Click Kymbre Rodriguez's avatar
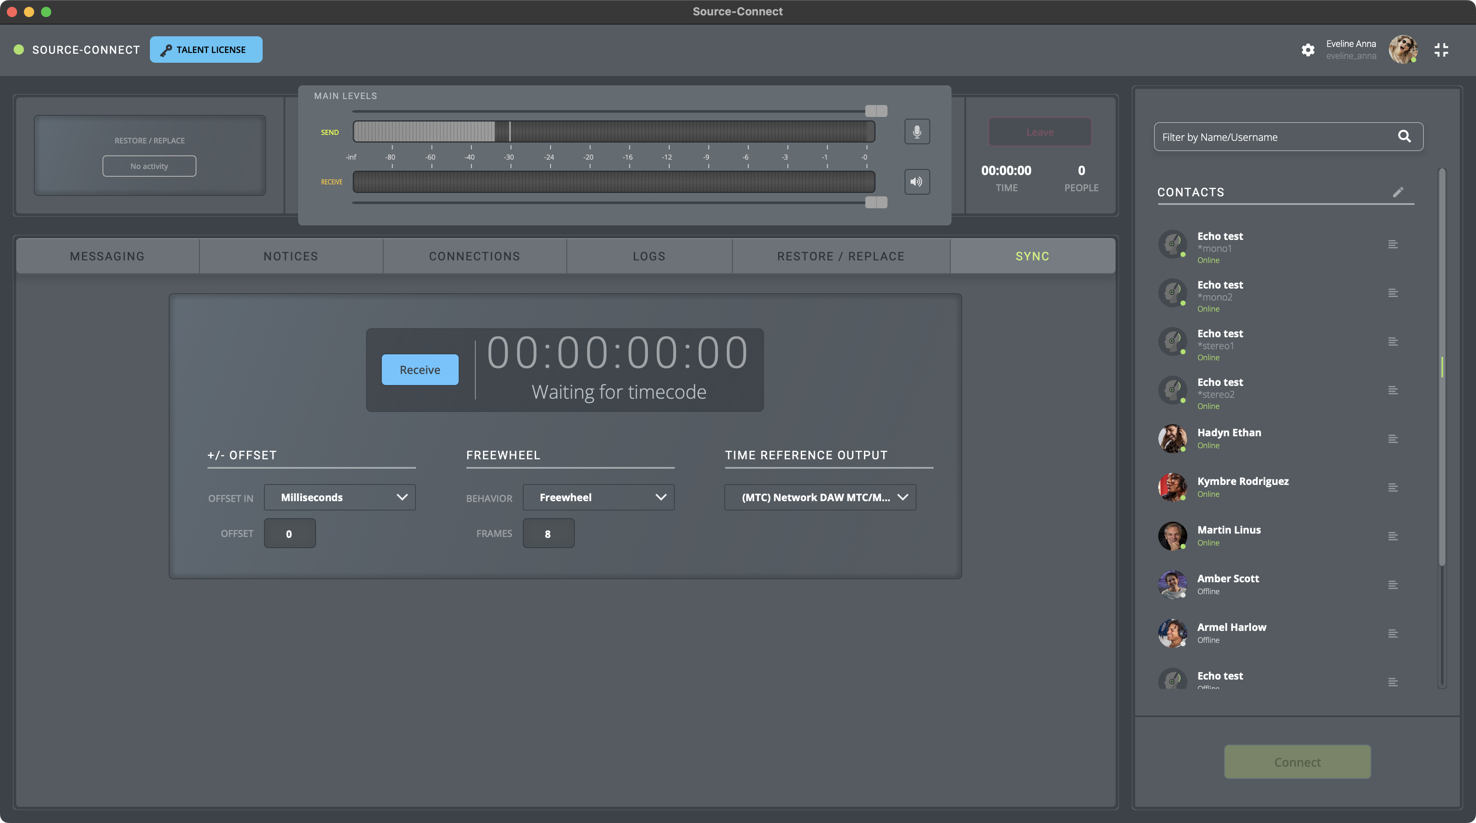Viewport: 1476px width, 823px height. click(x=1172, y=487)
